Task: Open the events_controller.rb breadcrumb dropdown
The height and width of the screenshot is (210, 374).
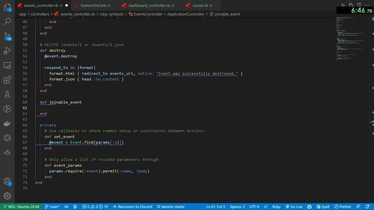Action: coord(74,14)
